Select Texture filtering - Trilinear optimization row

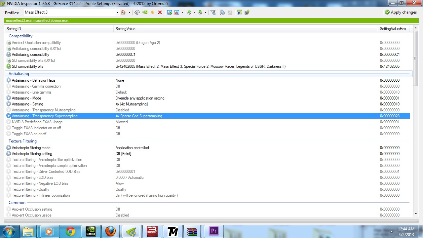coord(207,195)
